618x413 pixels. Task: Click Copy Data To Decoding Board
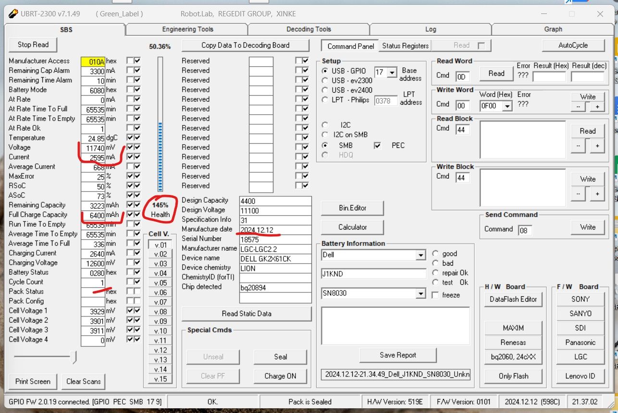pos(245,45)
